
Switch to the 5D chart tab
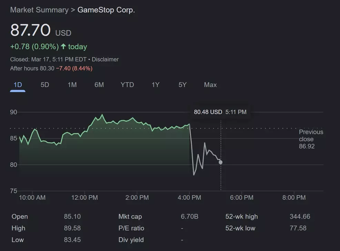tap(45, 85)
